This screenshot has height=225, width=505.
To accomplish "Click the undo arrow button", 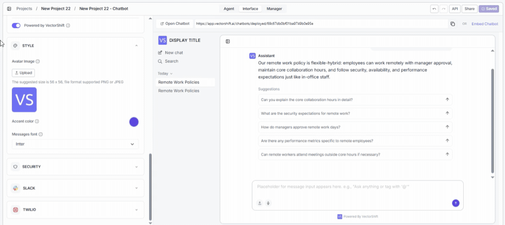I will pos(434,9).
